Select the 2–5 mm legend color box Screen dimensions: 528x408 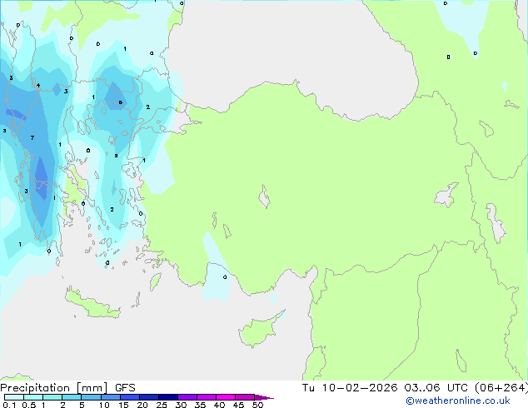(72, 397)
